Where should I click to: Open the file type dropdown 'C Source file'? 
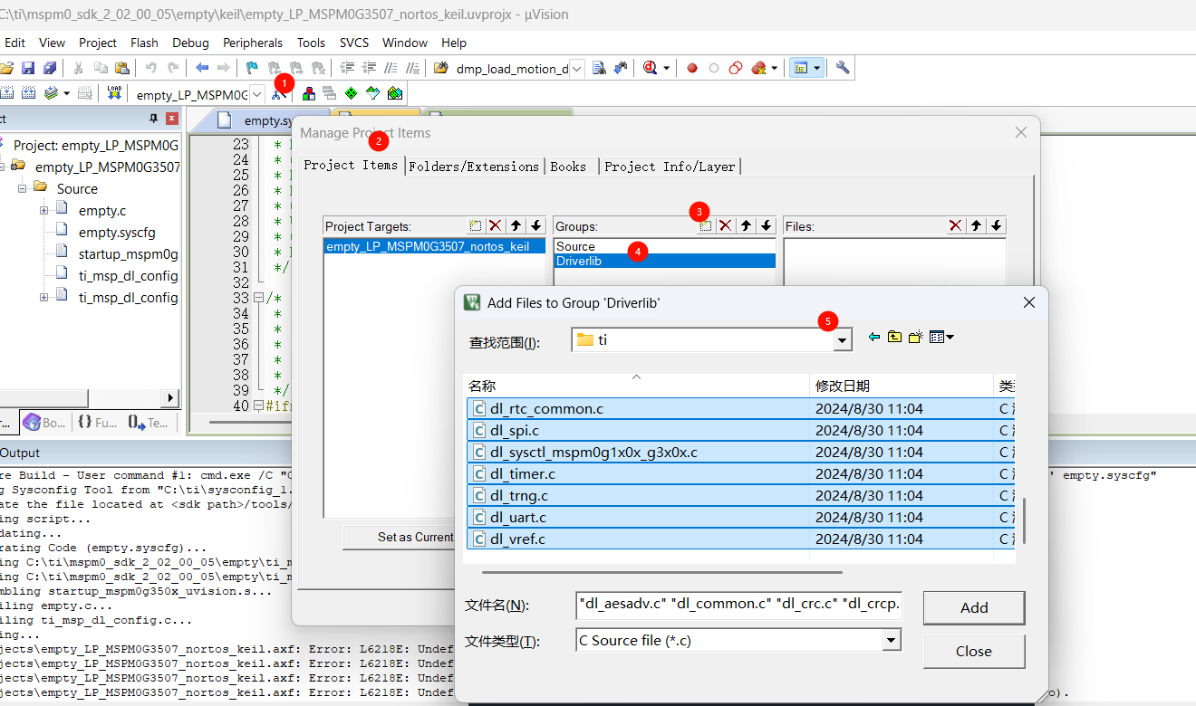[x=892, y=641]
